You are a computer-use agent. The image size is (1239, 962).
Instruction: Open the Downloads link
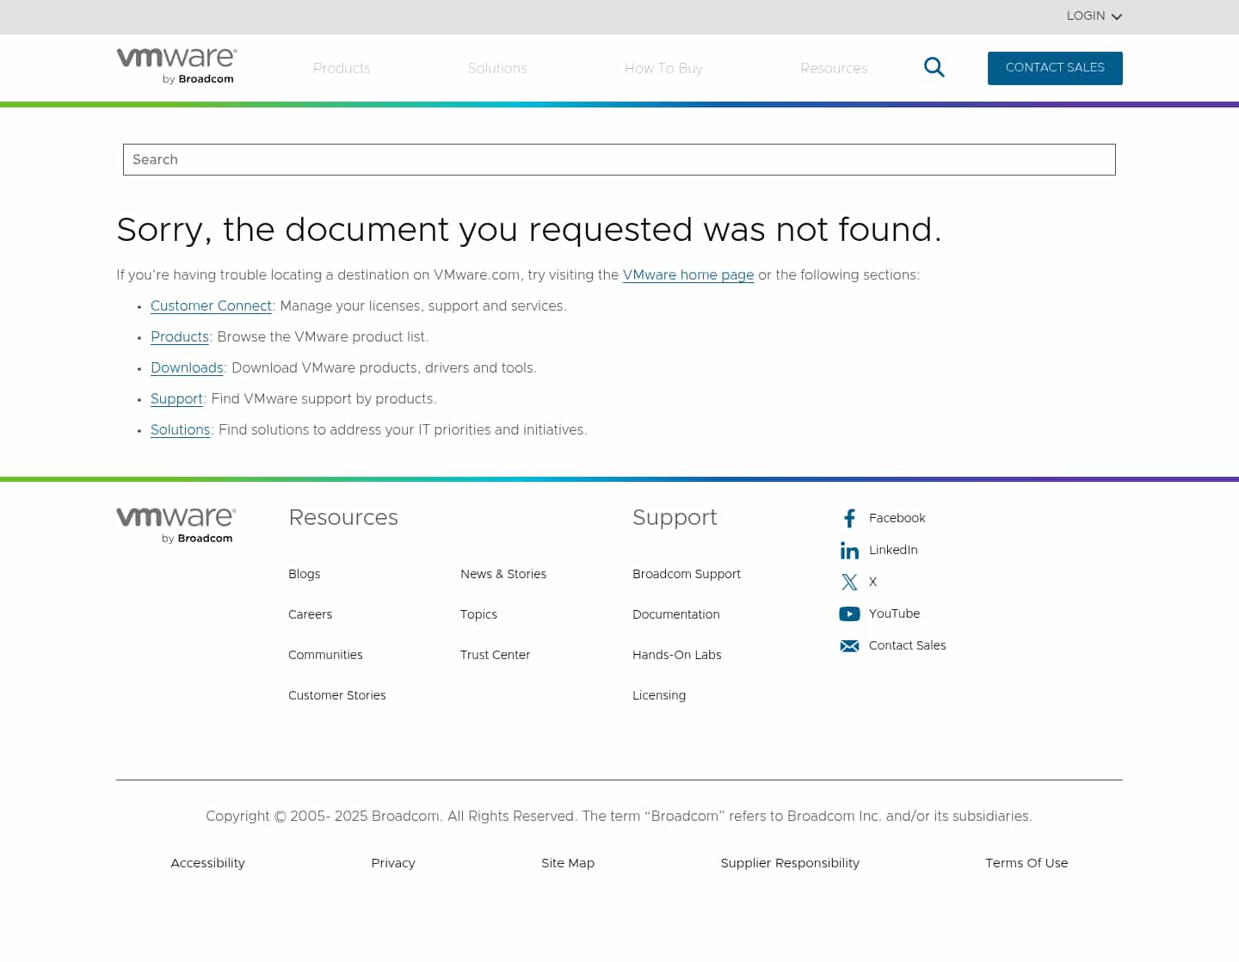point(187,368)
